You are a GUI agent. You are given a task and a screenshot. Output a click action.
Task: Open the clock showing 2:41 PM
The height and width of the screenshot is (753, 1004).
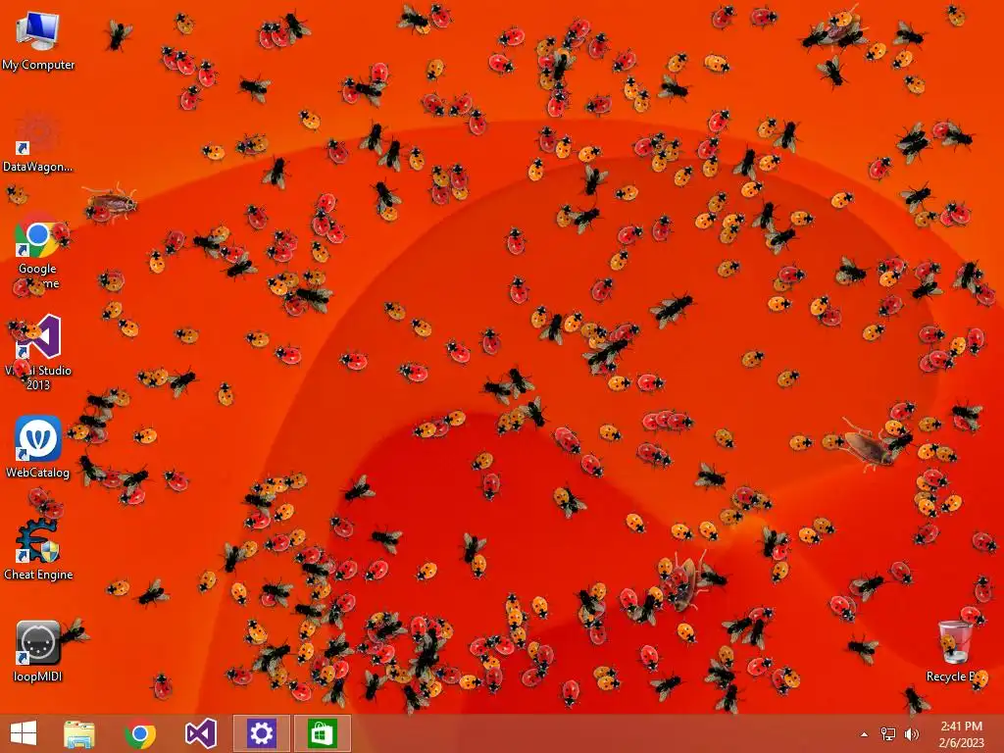click(x=961, y=733)
